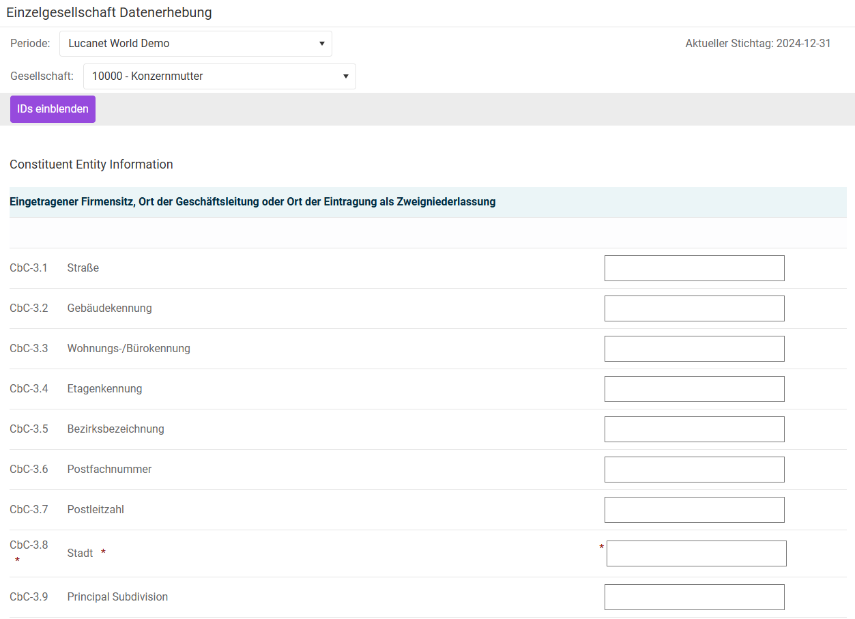This screenshot has height=619, width=855.
Task: Click inside the Postfachnummer field
Action: point(694,470)
